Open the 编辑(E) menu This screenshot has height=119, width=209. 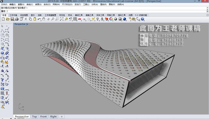(13, 4)
